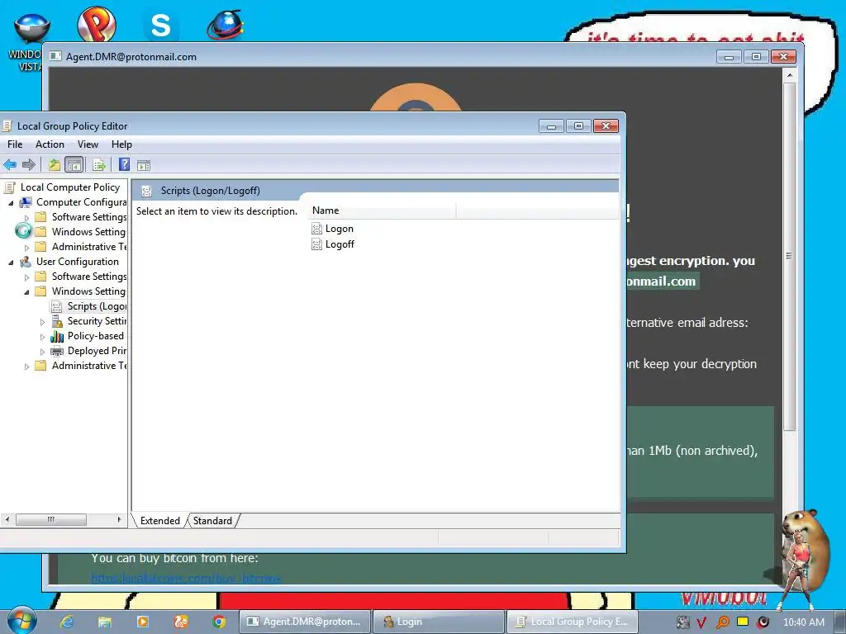
Task: Click the tree pane horizontal scrollbar thumb
Action: coord(50,520)
